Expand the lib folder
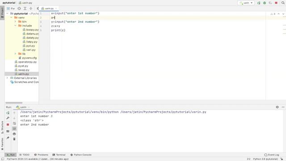 coord(15,54)
